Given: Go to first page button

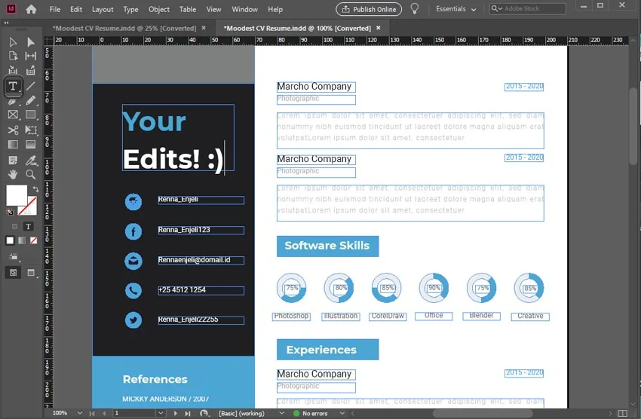Looking at the screenshot, I should point(92,413).
